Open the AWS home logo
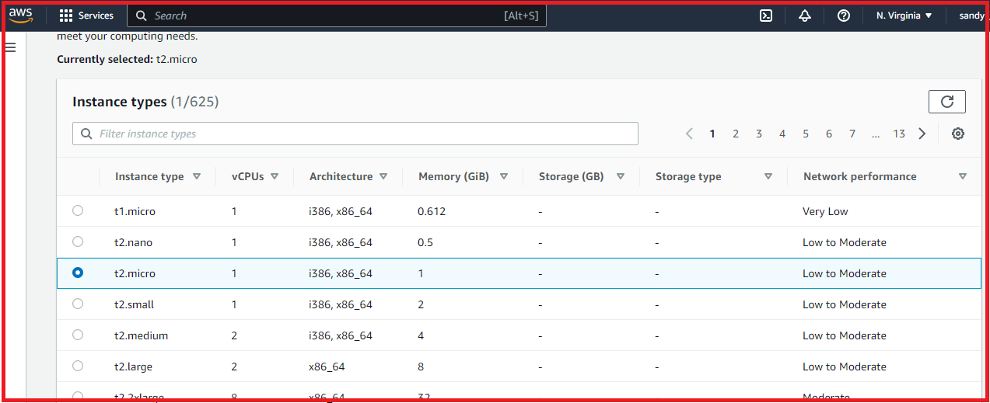Viewport: 990px width, 403px height. point(21,16)
